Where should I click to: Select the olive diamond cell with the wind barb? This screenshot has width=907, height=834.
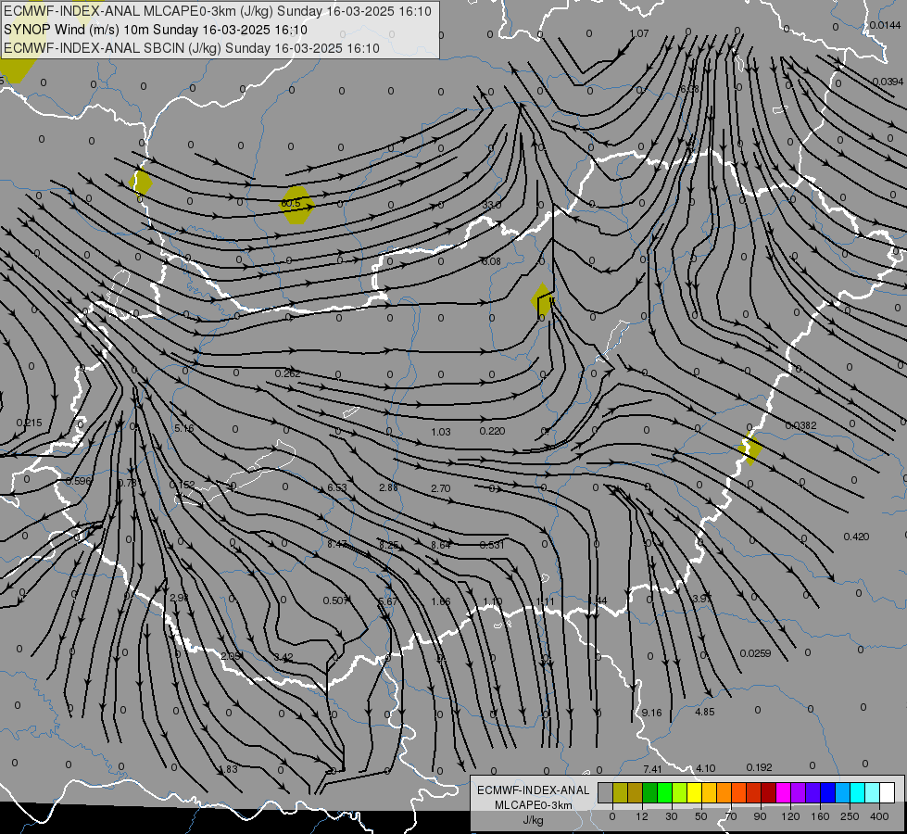coord(542,300)
